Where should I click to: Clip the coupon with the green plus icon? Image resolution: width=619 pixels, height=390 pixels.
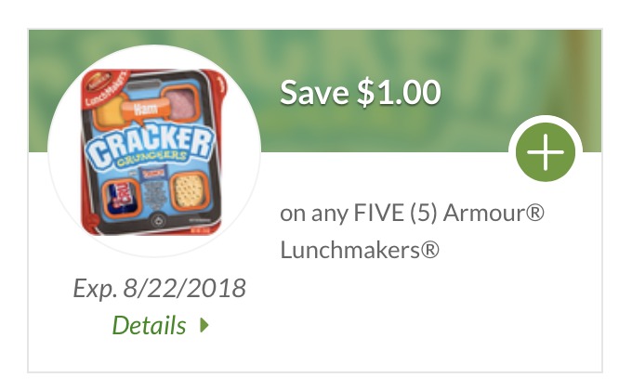point(546,152)
